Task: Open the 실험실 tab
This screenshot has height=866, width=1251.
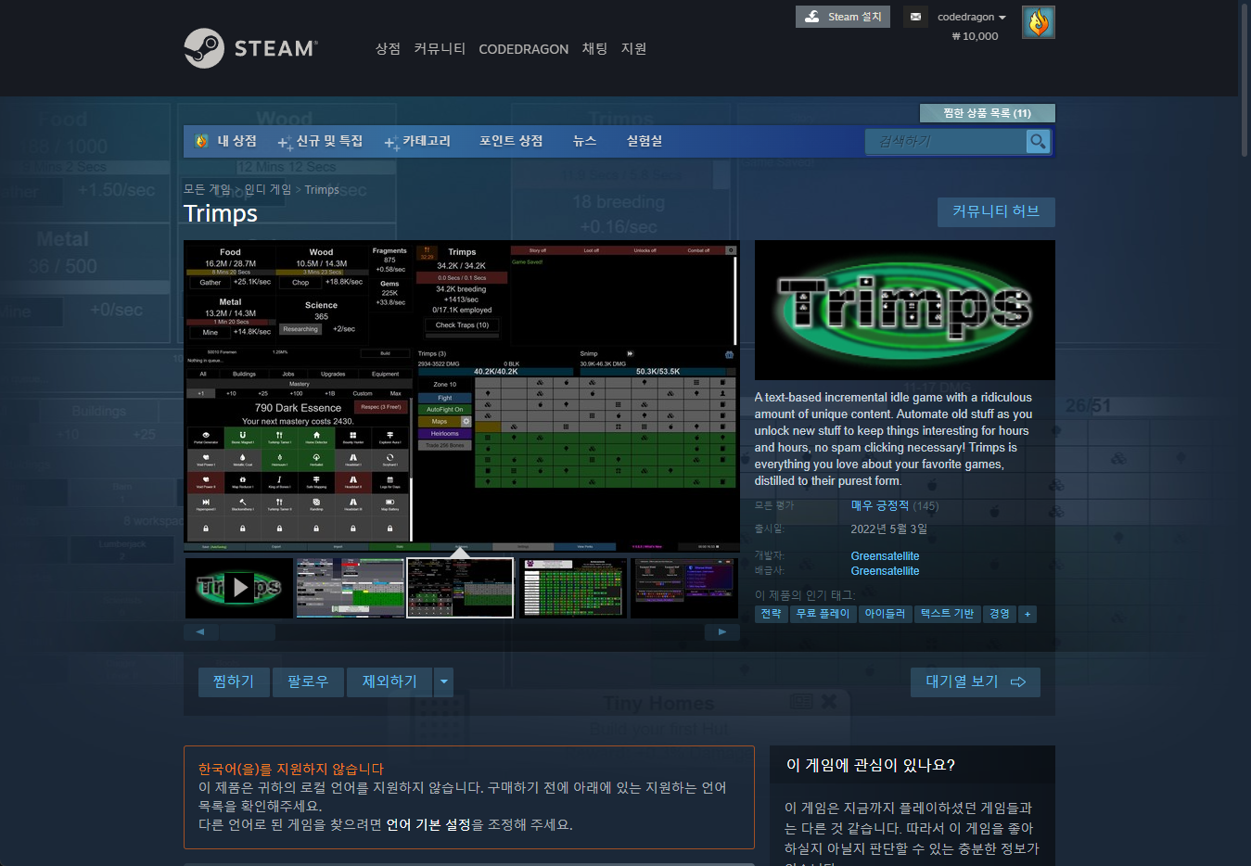Action: coord(644,141)
